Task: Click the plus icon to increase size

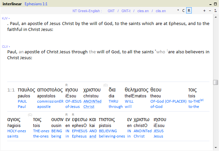Action: point(205,11)
